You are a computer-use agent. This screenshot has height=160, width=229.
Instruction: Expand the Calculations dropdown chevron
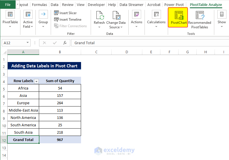[156, 27]
